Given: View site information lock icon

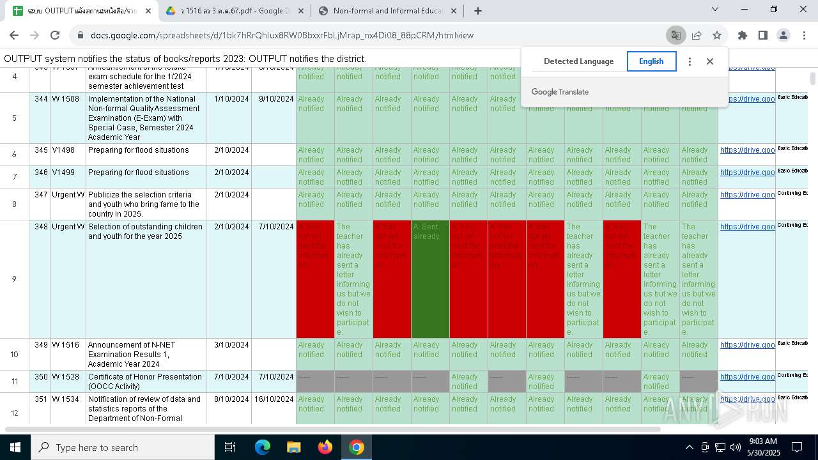Looking at the screenshot, I should 81,36.
